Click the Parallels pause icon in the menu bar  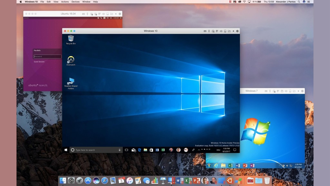230,2
